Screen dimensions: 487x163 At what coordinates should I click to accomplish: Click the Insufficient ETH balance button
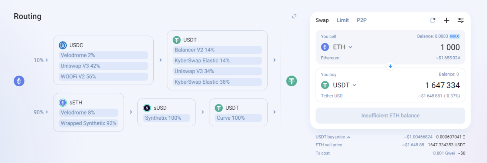tap(390, 116)
